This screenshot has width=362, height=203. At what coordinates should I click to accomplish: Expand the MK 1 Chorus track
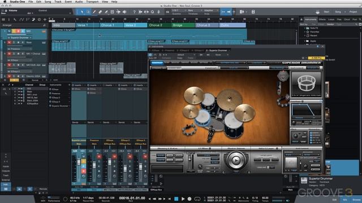(5, 54)
